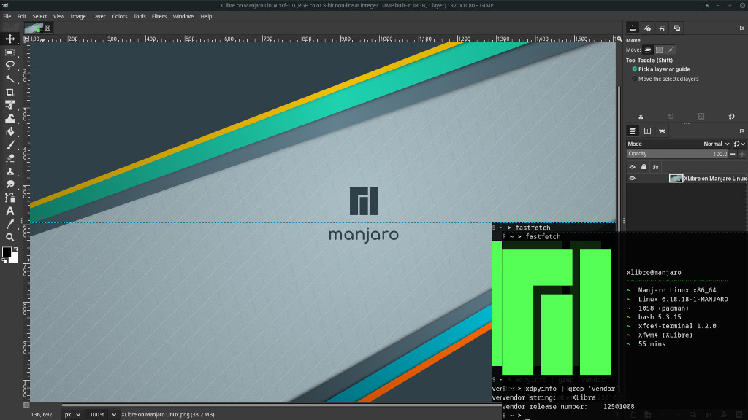
Task: Select the Bucket Fill tool
Action: pyautogui.click(x=10, y=132)
